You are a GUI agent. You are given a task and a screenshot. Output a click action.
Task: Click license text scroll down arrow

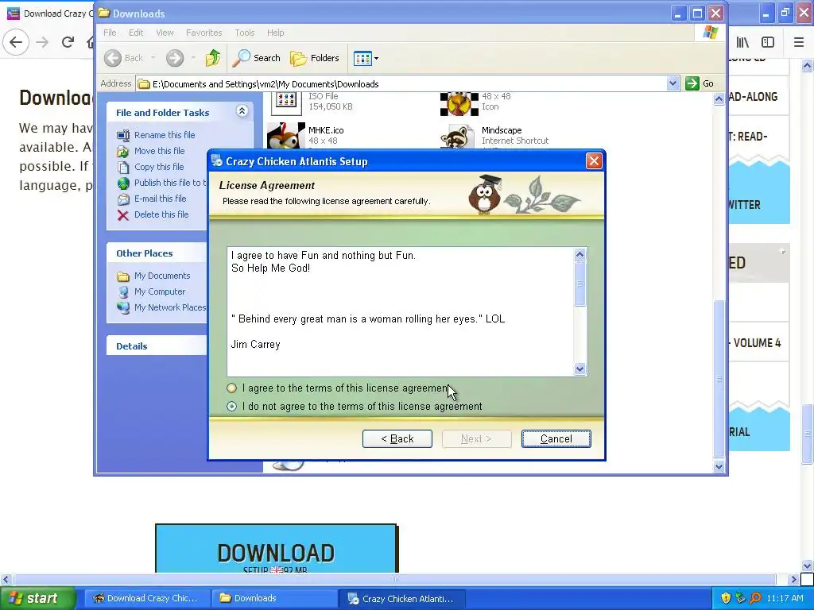579,369
